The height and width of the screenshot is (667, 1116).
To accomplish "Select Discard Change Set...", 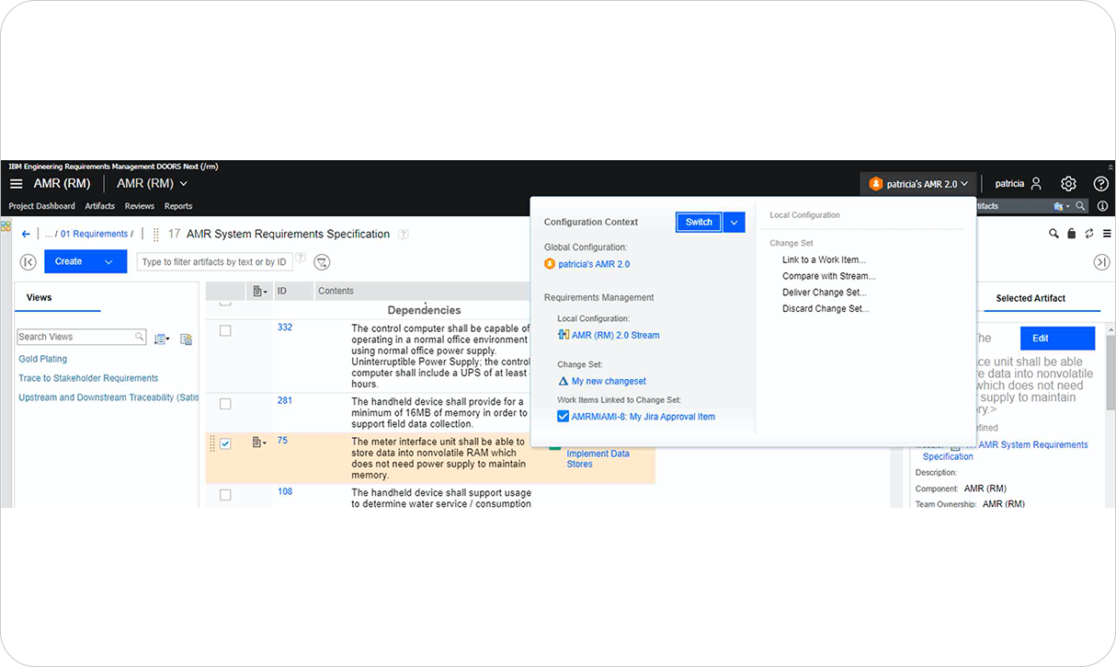I will 826,309.
